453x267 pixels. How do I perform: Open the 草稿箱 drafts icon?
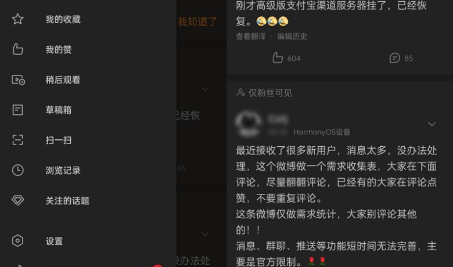tap(17, 110)
